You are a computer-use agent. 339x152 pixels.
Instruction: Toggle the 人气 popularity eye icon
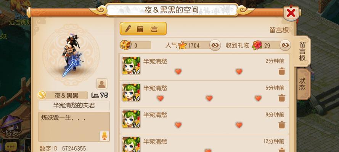pyautogui.click(x=215, y=45)
